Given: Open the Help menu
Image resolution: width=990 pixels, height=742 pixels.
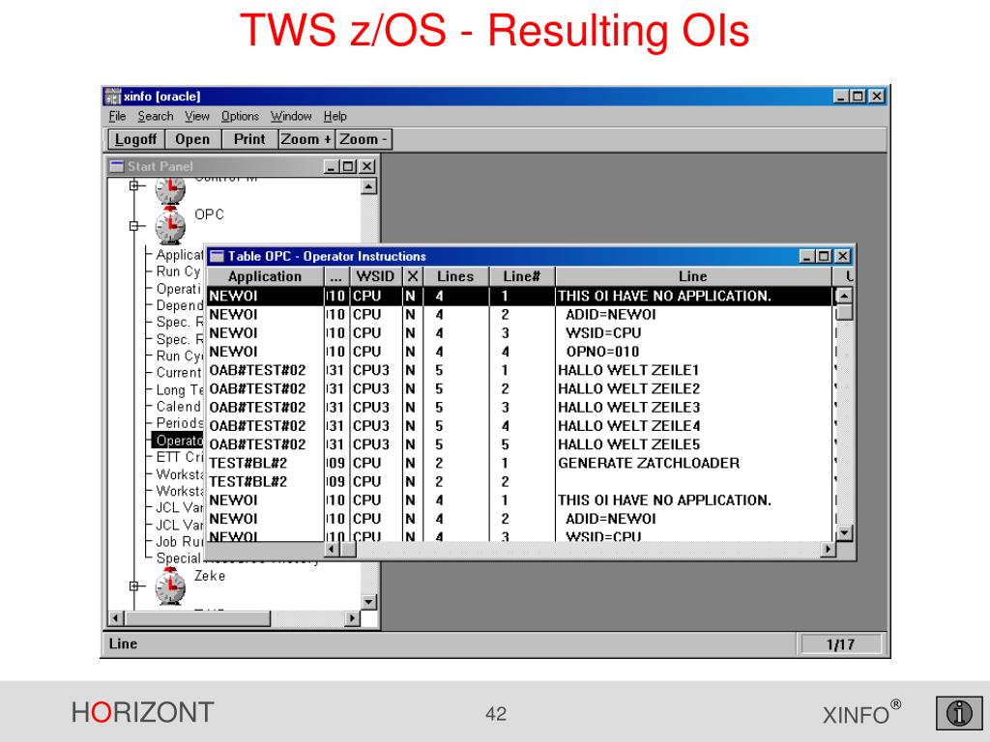Looking at the screenshot, I should coord(335,116).
